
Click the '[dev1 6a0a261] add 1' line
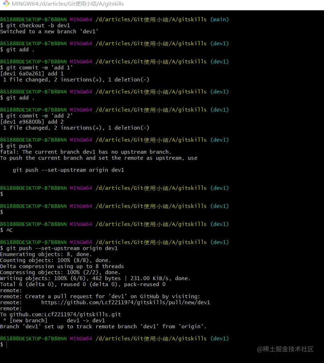[32, 74]
